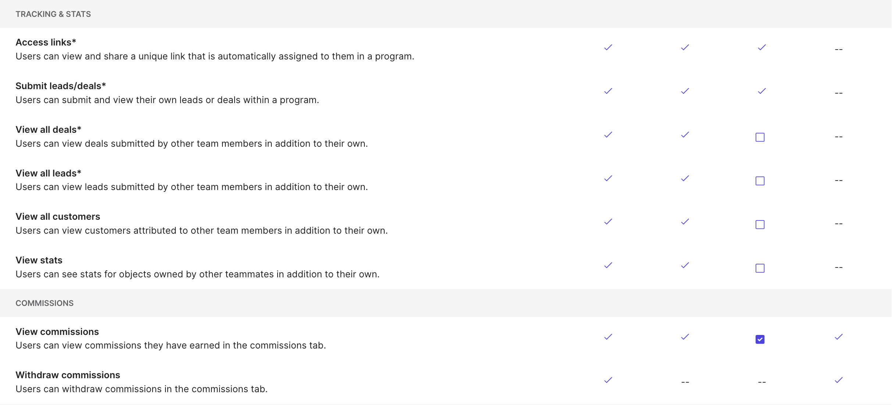
Task: Check the View all deals checkbox
Action: coord(760,137)
